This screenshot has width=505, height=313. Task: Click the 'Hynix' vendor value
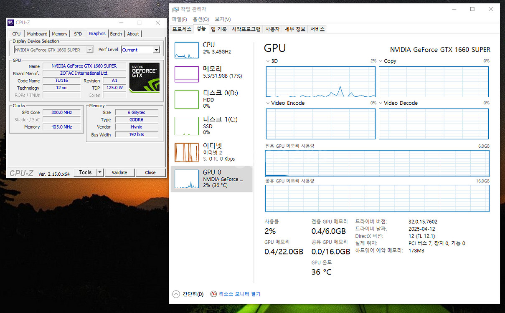(137, 127)
